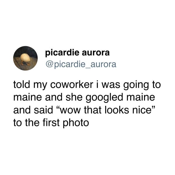Click the word "was" in the first line

click(111, 85)
